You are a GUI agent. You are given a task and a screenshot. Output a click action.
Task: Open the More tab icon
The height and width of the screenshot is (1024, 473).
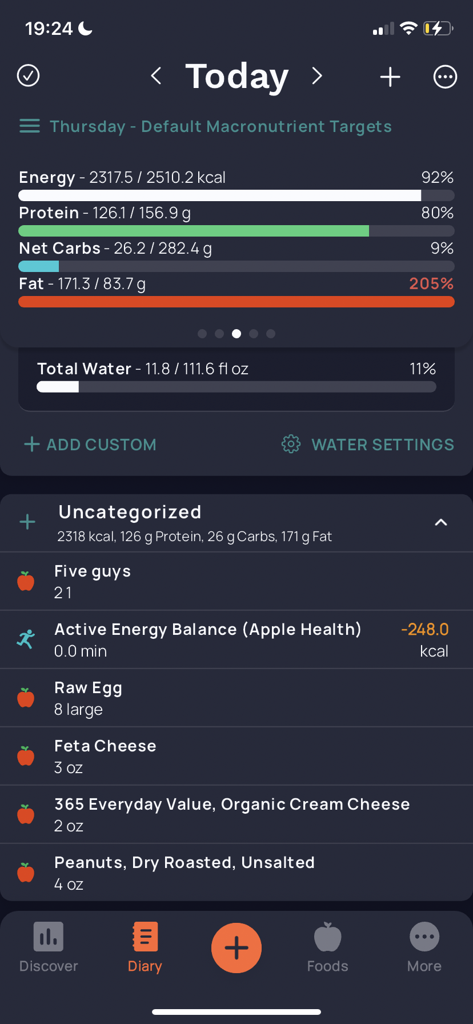pyautogui.click(x=424, y=947)
